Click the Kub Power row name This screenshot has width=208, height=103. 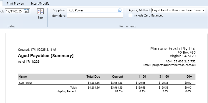click(x=26, y=83)
